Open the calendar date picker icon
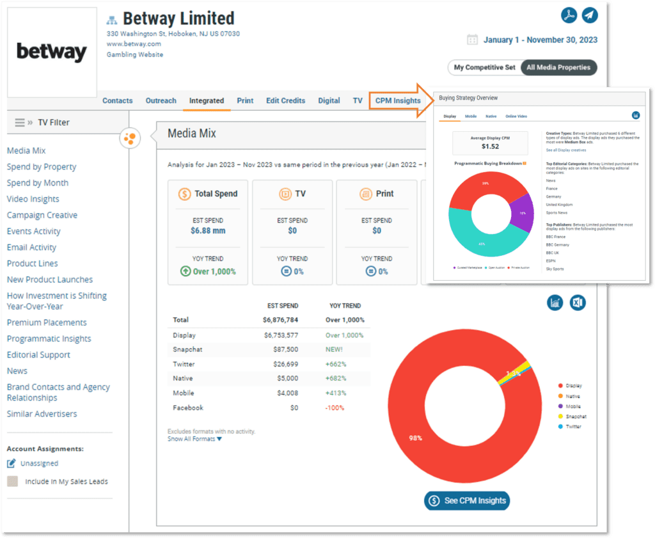 [472, 40]
